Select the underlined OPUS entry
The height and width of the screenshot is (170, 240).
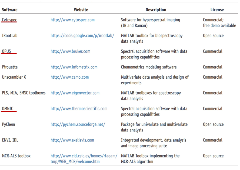click(6, 51)
